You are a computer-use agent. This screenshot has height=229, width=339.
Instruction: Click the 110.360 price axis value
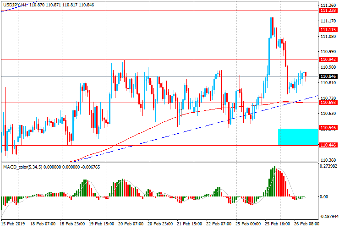tap(327, 159)
